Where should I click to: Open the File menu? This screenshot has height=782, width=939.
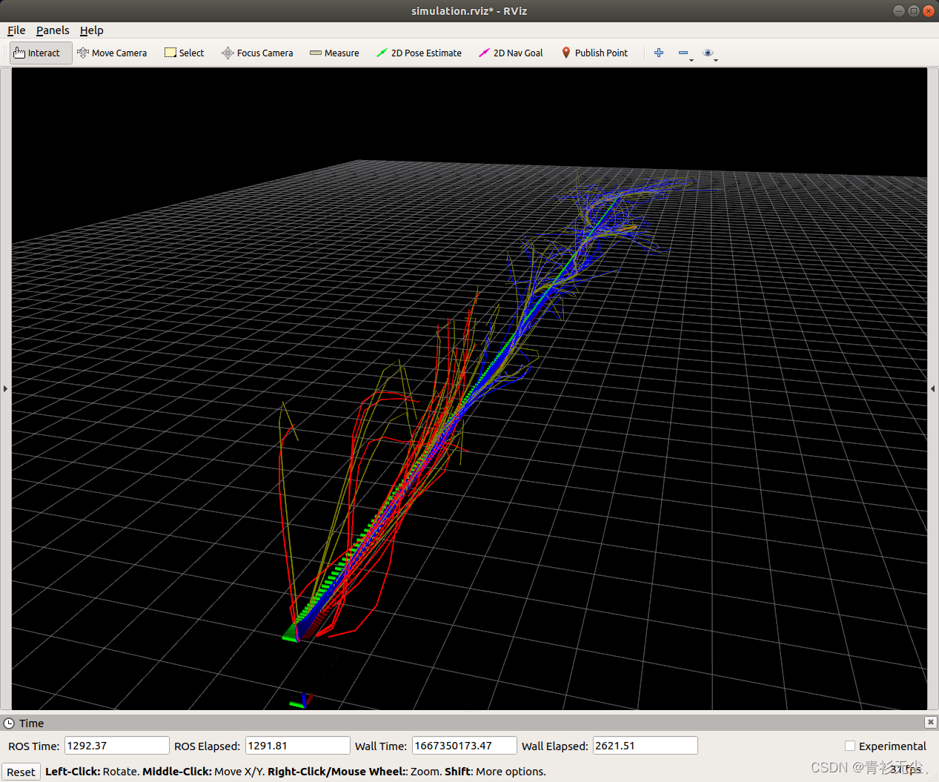coord(16,30)
